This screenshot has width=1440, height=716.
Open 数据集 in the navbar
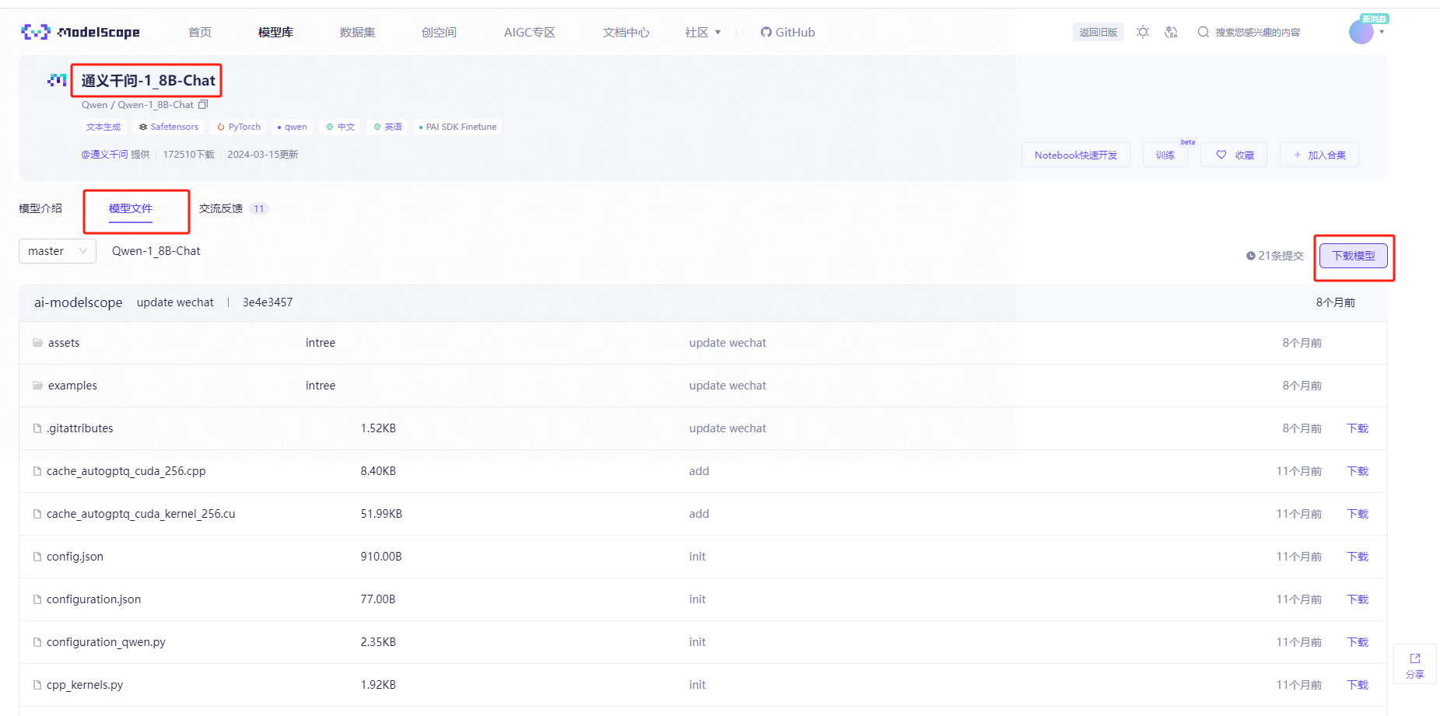(357, 32)
